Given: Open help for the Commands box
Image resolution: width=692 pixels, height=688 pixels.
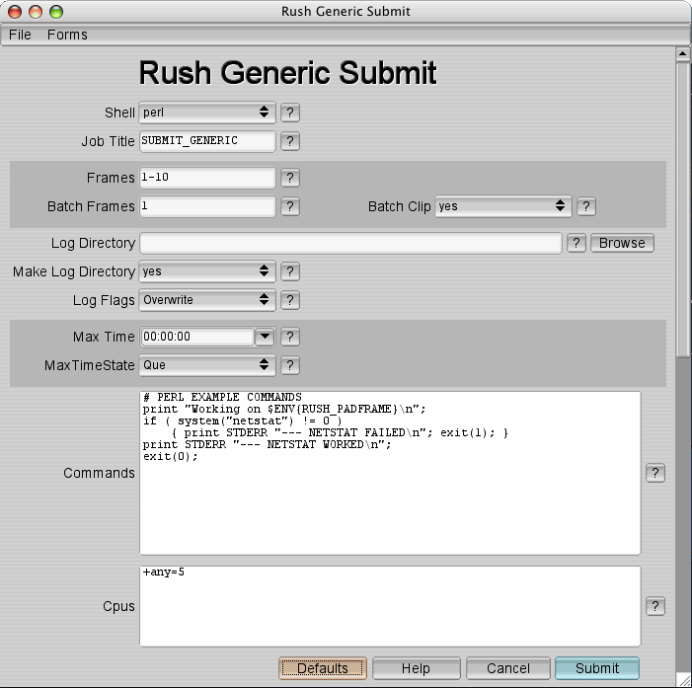Looking at the screenshot, I should click(x=655, y=473).
